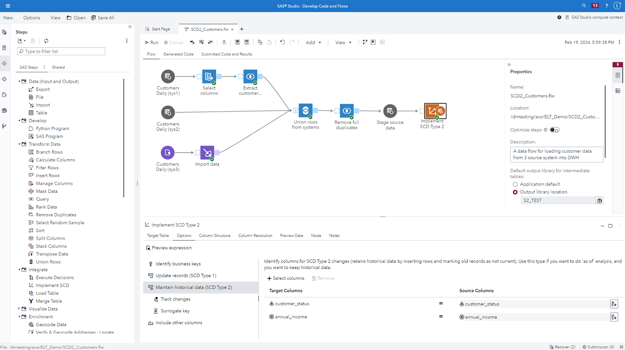Select the Implement SCD Type 2 node

433,111
